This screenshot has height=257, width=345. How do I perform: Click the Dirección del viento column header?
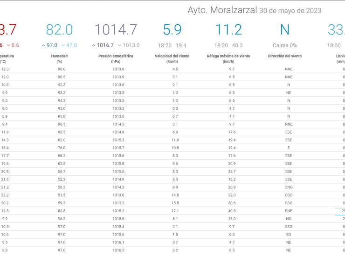click(x=285, y=56)
